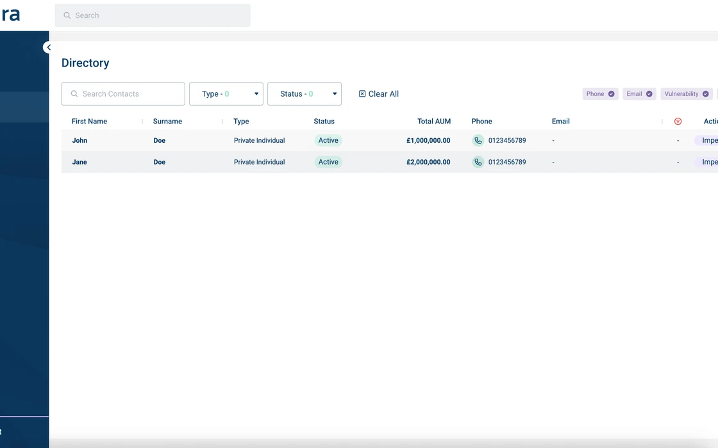
Task: Open the Type filter dropdown
Action: (226, 93)
